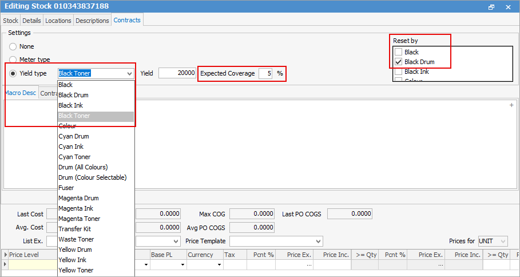The width and height of the screenshot is (520, 277).
Task: Switch to the Descriptions tab
Action: (92, 21)
